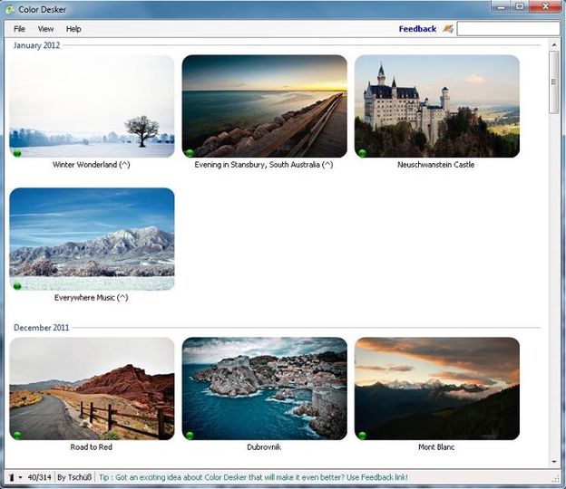Open the Help menu
This screenshot has width=566, height=489.
pyautogui.click(x=73, y=29)
